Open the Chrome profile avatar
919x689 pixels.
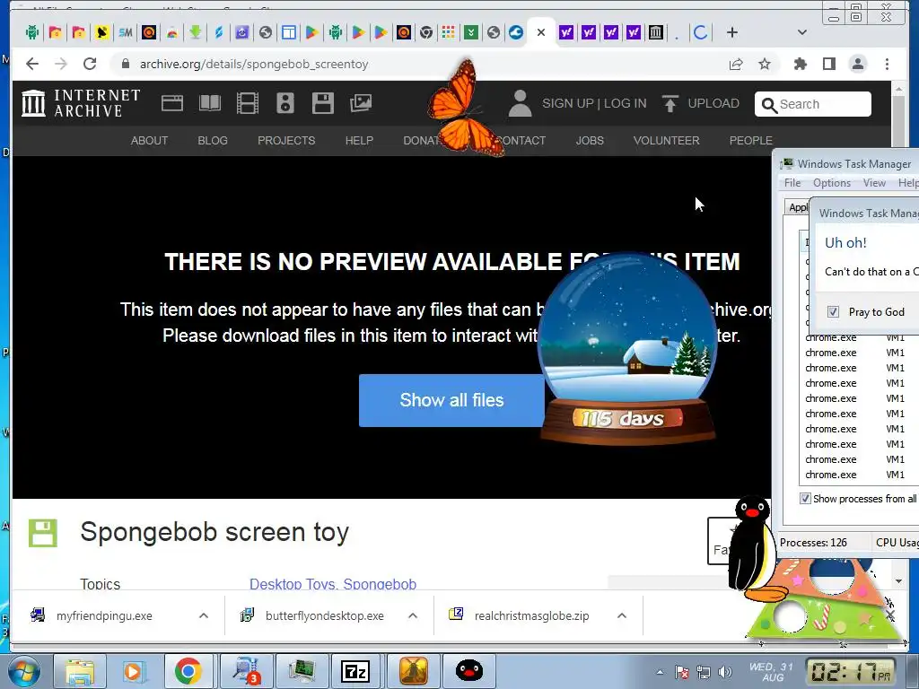[858, 64]
